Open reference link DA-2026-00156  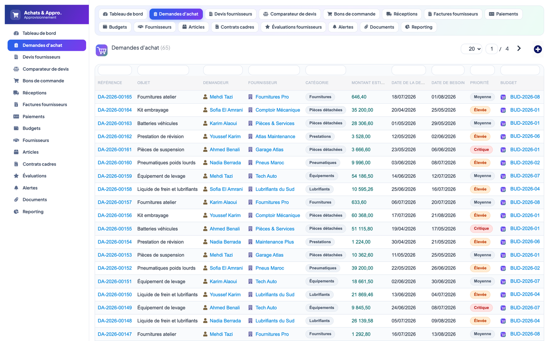[115, 216]
